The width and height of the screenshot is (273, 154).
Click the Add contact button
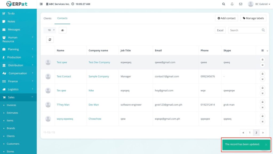(x=227, y=18)
